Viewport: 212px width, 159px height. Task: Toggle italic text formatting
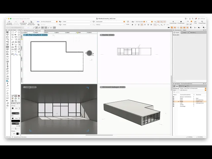click(x=135, y=25)
